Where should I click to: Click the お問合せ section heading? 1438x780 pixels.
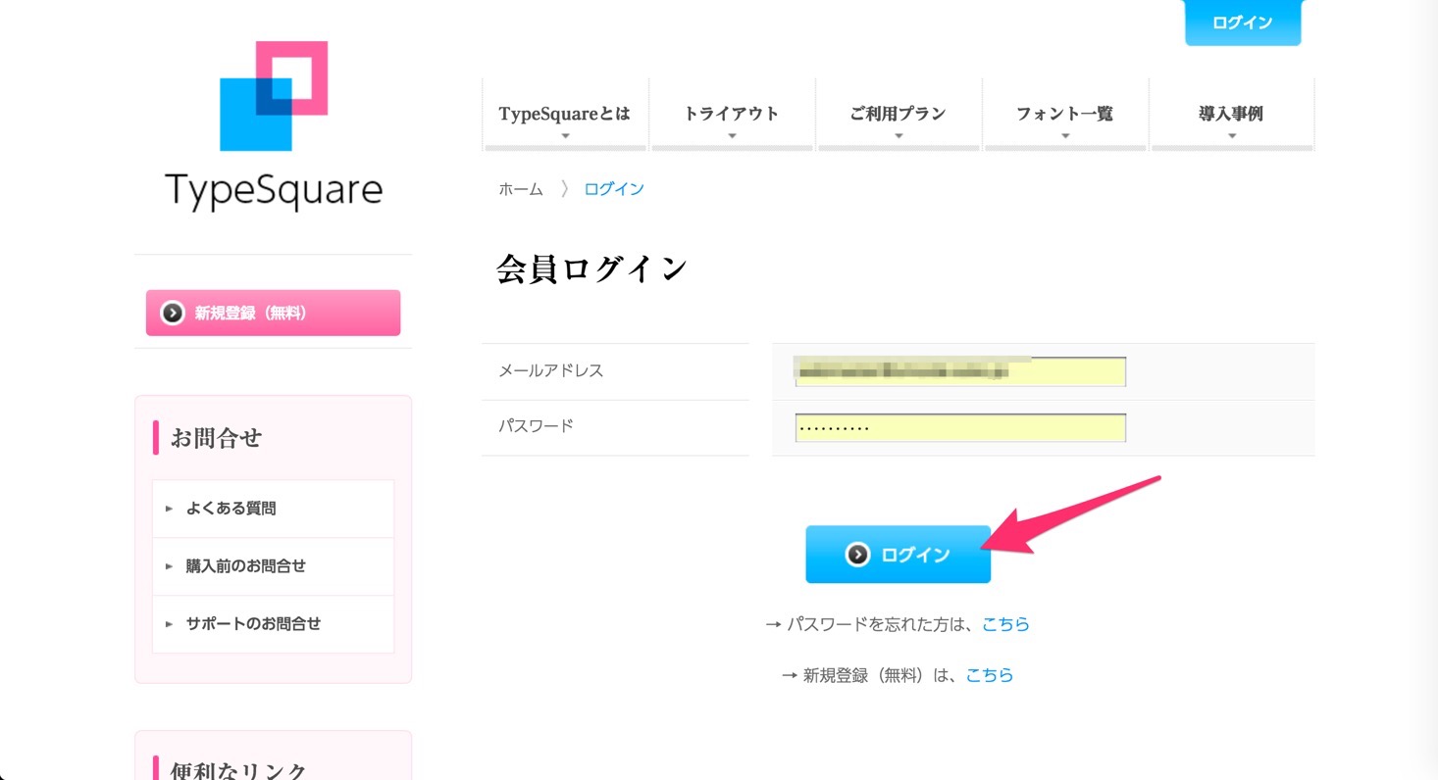[x=216, y=438]
